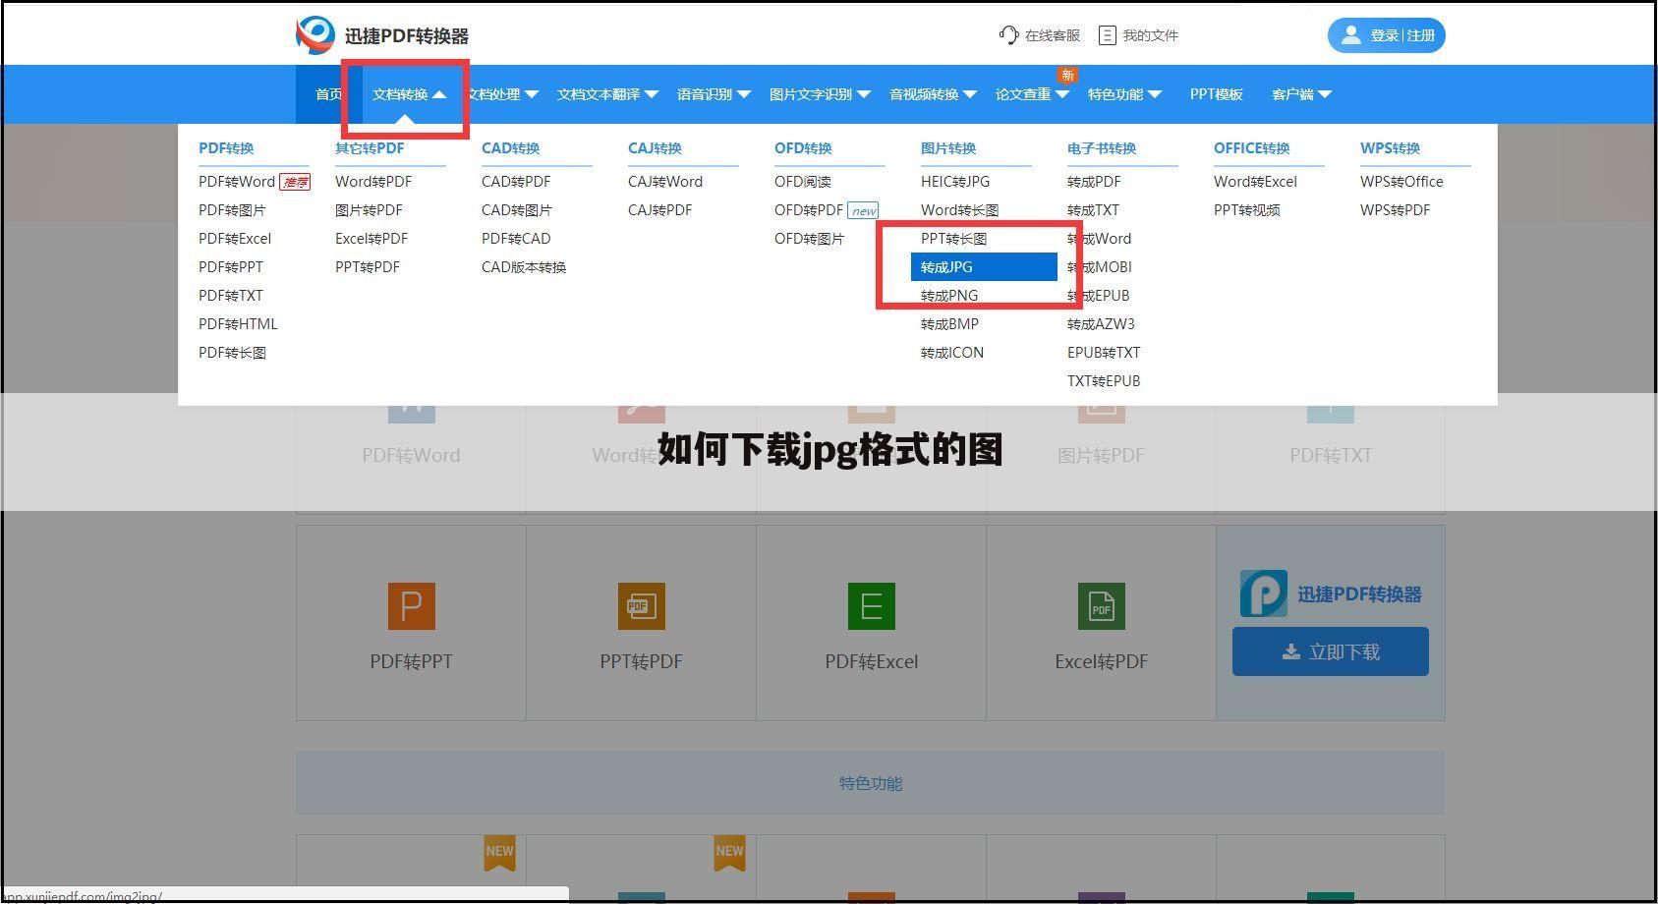Click the green PDF转Excel icon
The image size is (1658, 904).
click(872, 605)
